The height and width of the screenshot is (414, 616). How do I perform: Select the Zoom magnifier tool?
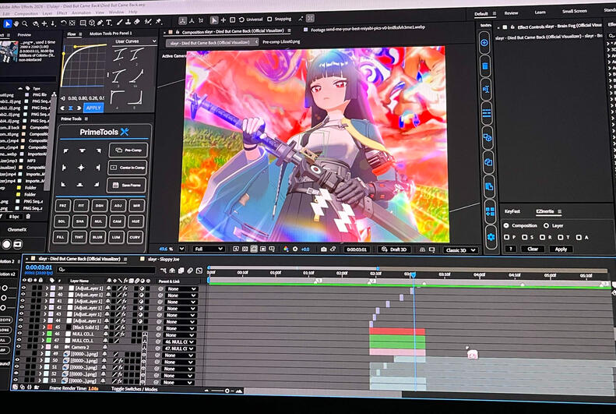[x=25, y=24]
